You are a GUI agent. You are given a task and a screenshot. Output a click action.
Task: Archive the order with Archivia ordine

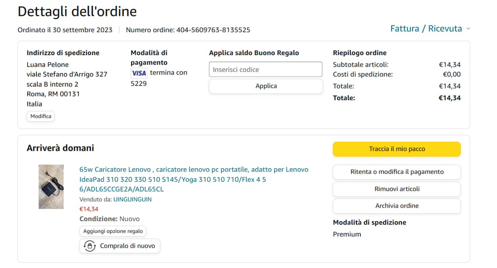pyautogui.click(x=396, y=206)
